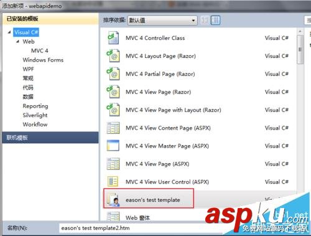Select the WPF category

coord(28,69)
